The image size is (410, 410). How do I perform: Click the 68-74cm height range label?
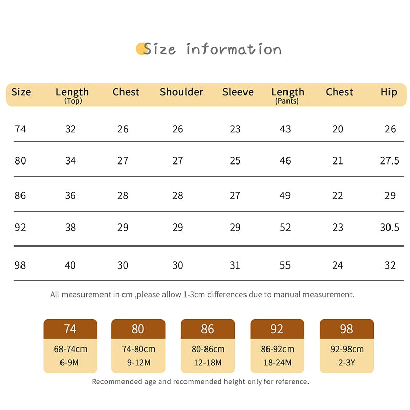(x=71, y=350)
